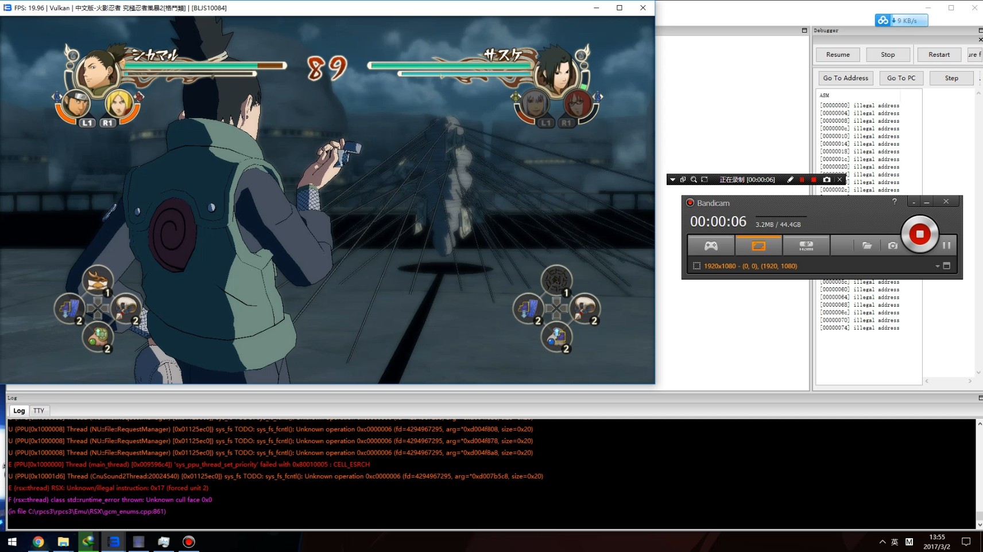Click the window-select icon on recording toolbar
This screenshot has width=983, height=552.
[683, 179]
